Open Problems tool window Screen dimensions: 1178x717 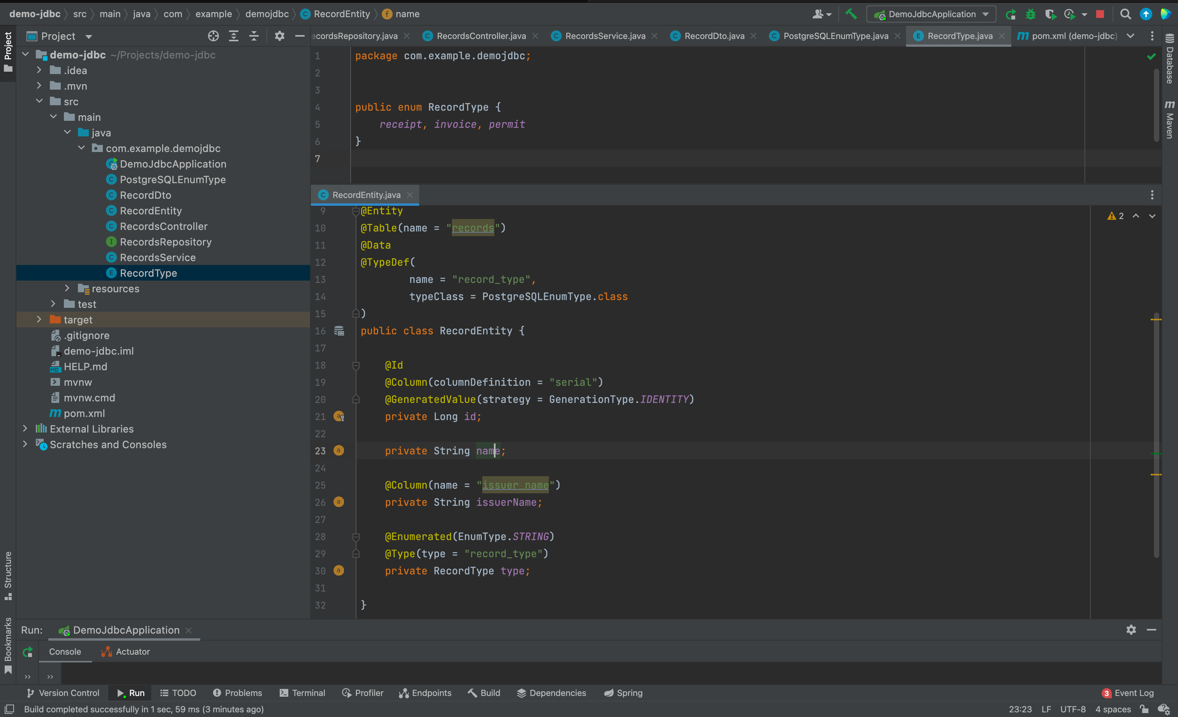click(238, 692)
